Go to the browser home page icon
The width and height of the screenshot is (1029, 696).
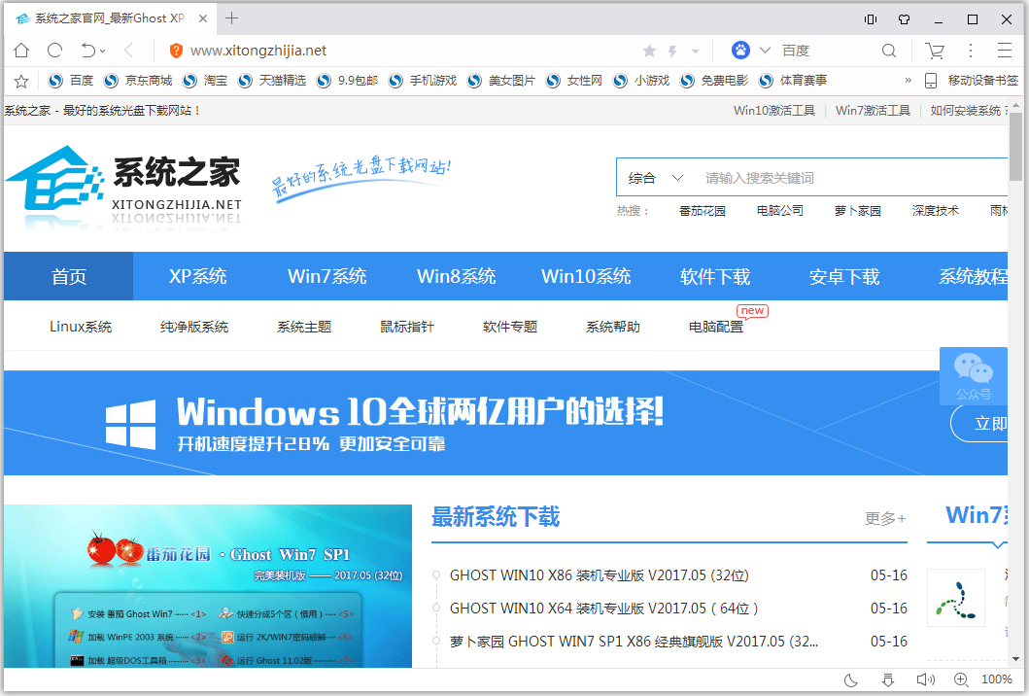coord(21,51)
